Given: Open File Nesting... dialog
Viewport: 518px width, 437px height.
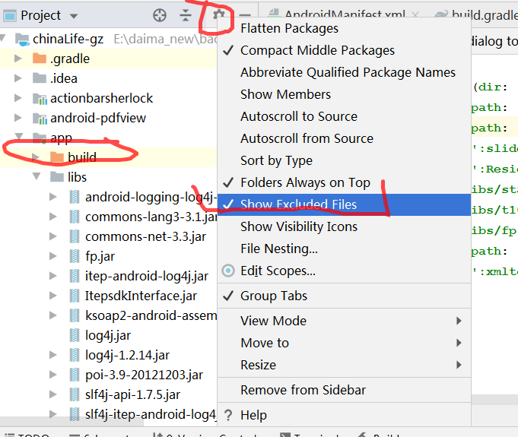Looking at the screenshot, I should pyautogui.click(x=344, y=249).
